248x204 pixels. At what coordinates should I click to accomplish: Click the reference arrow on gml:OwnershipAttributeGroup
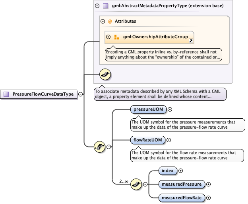coord(190,41)
